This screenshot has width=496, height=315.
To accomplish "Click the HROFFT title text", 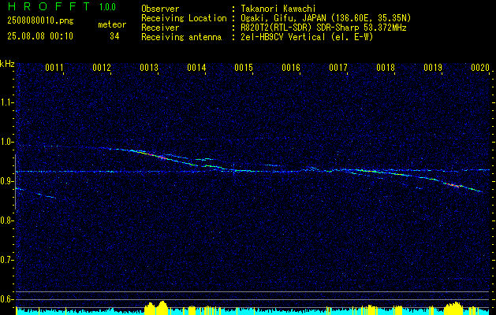I will coord(49,6).
